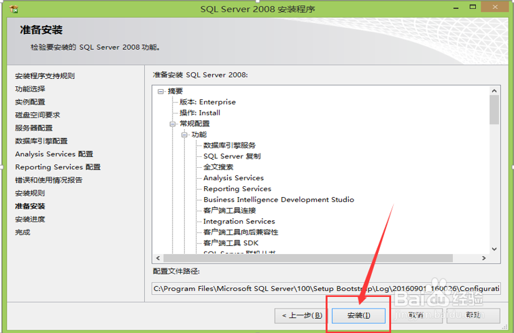Collapse the 常规配置 tree node

(173, 124)
